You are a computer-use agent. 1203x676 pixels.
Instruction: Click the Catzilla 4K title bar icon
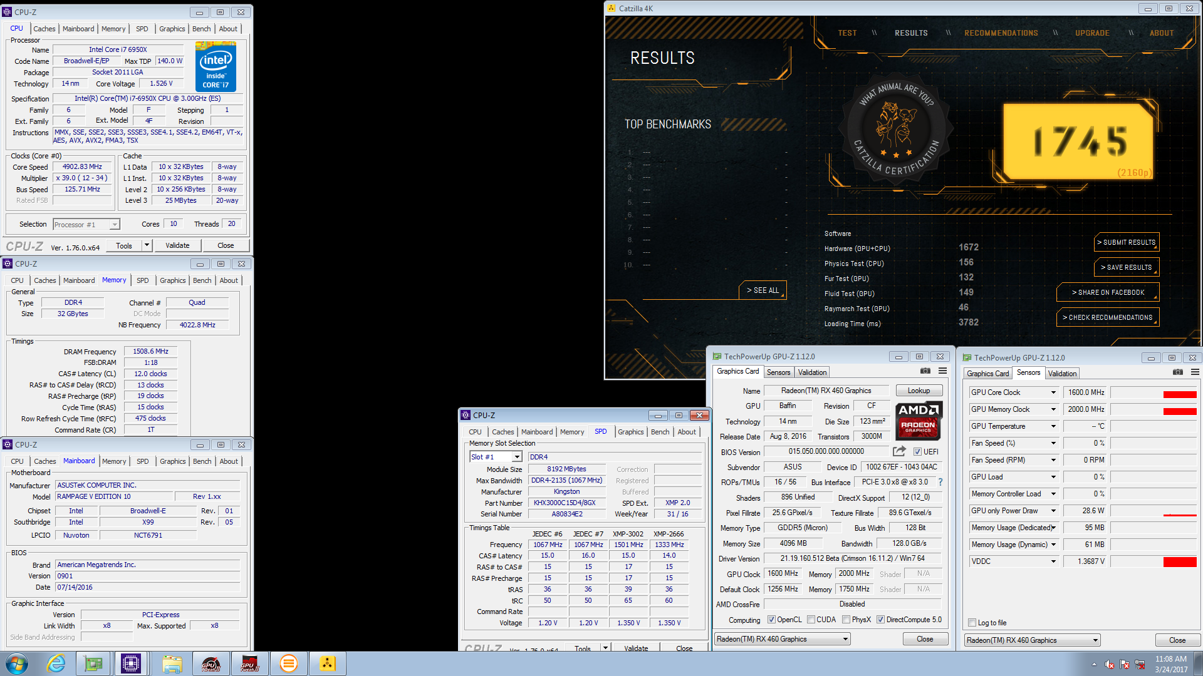(612, 9)
